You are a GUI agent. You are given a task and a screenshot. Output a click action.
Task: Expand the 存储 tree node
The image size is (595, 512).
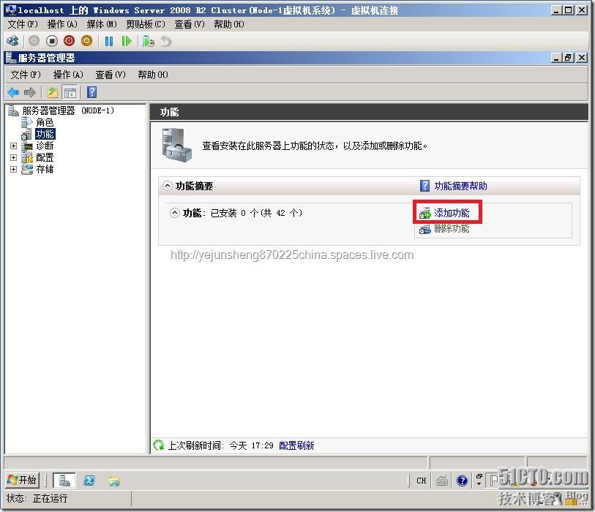click(14, 170)
